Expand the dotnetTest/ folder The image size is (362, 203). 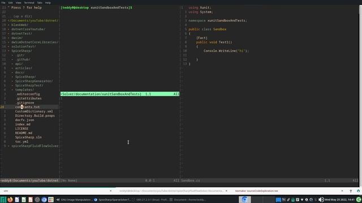pyautogui.click(x=21, y=34)
